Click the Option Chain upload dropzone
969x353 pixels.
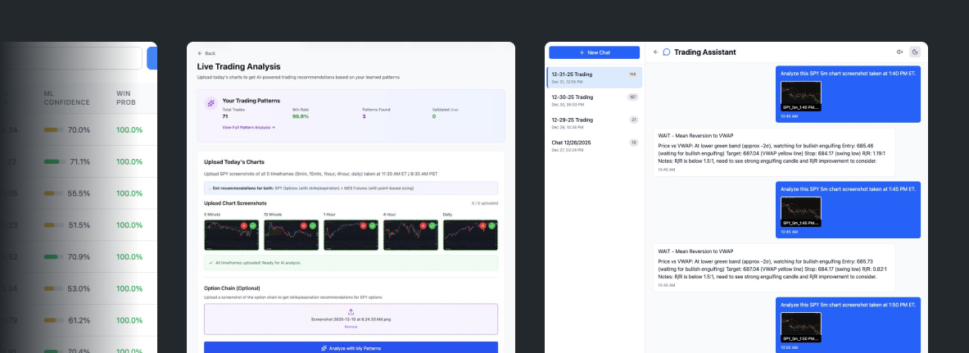point(351,319)
